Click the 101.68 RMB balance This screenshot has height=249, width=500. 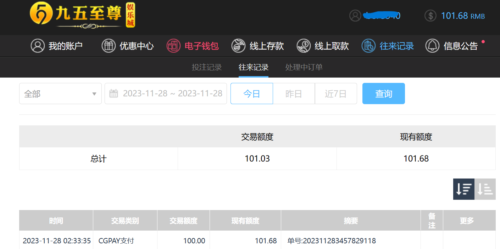[463, 16]
